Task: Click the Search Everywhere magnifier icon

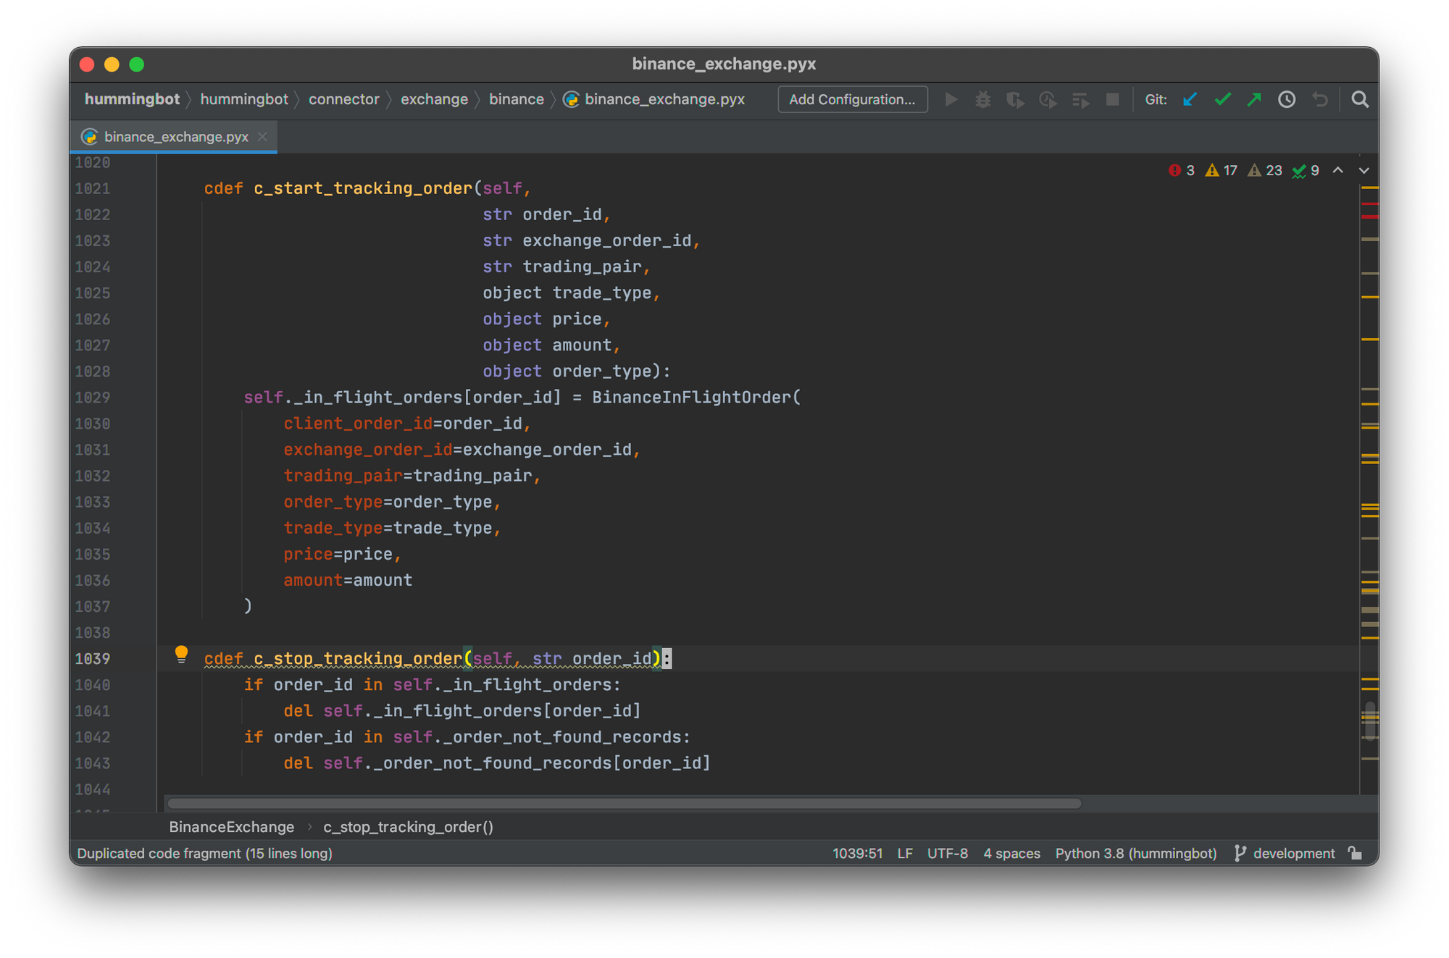Action: click(1360, 99)
